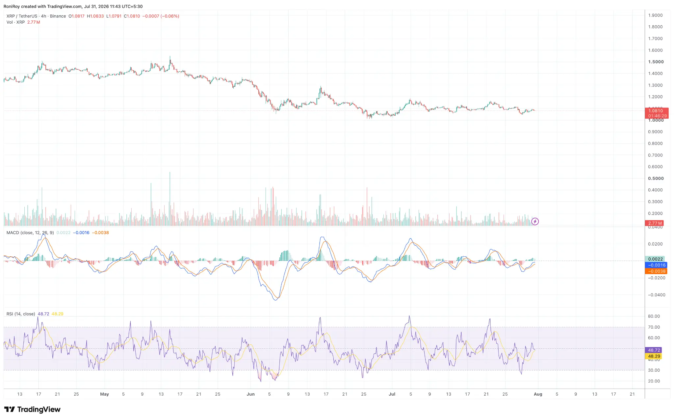This screenshot has width=674, height=420.
Task: Click the 70.00 RSI axis label
Action: tap(654, 327)
